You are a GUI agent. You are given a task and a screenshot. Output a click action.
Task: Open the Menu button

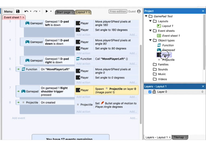coord(8,12)
